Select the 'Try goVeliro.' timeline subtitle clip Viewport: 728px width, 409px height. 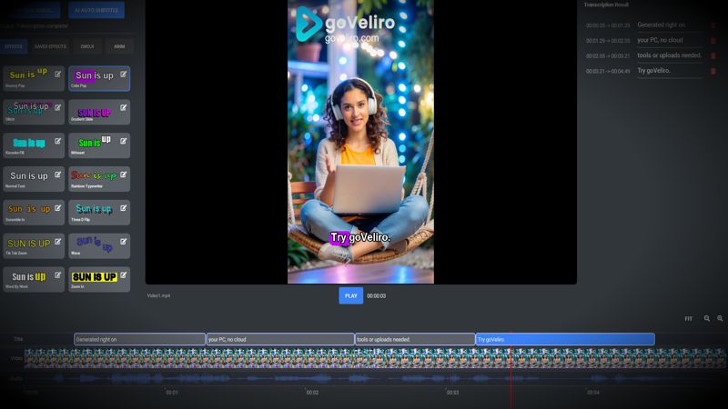tap(565, 339)
